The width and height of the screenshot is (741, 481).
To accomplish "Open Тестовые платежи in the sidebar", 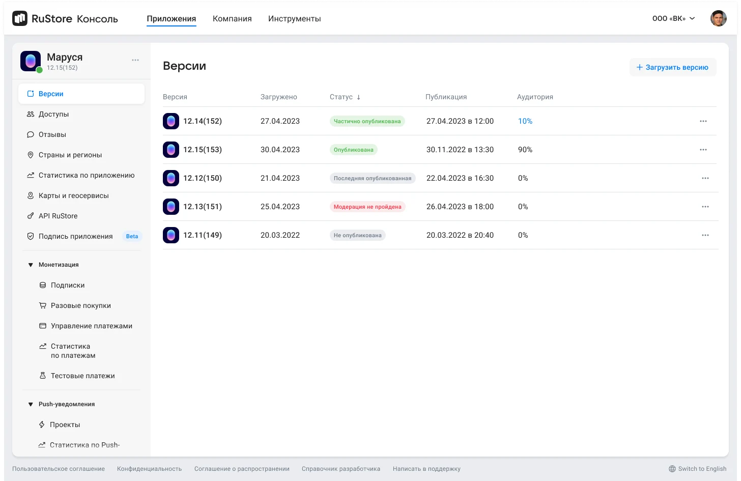I will click(x=82, y=376).
